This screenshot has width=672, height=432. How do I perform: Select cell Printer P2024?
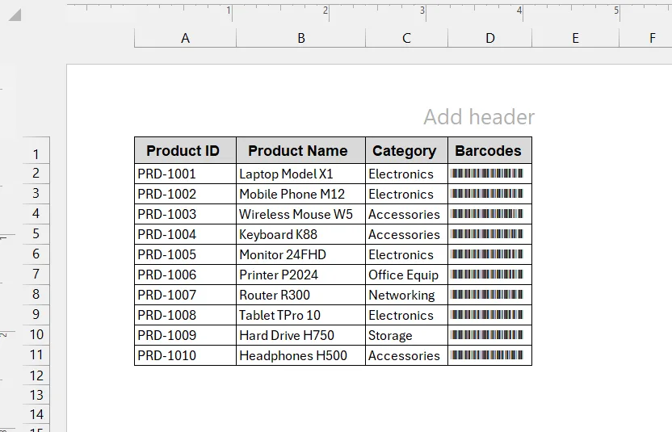pos(300,275)
